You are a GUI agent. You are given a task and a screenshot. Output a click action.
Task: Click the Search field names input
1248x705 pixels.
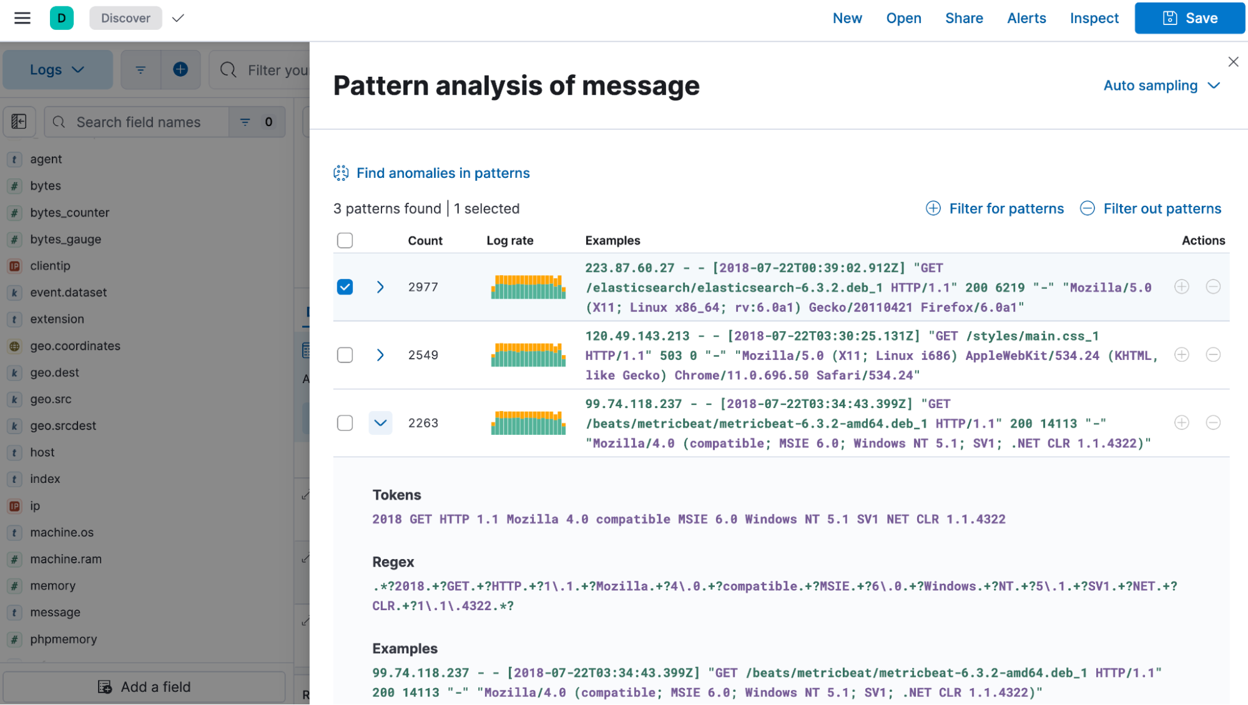pos(137,122)
